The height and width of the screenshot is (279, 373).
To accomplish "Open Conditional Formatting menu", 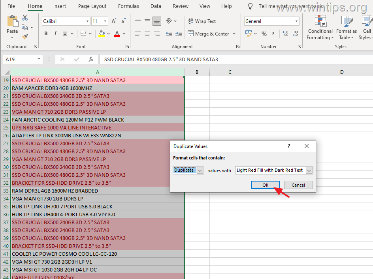I will click(x=320, y=27).
